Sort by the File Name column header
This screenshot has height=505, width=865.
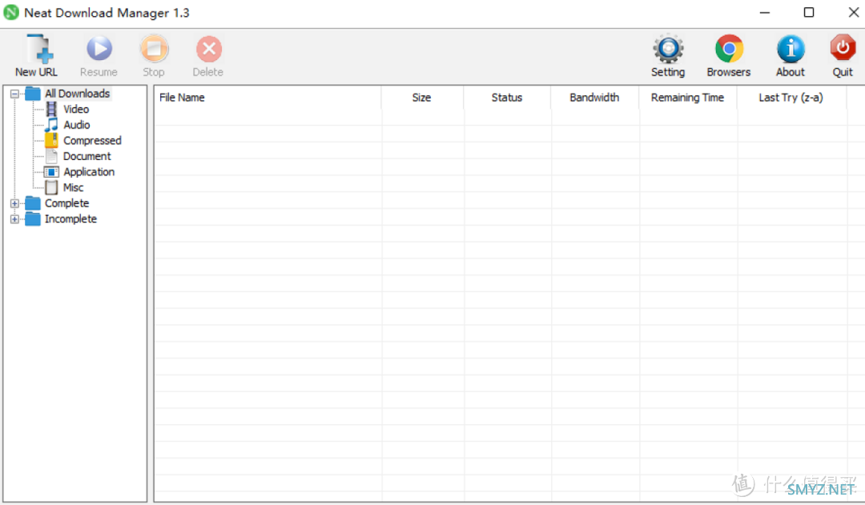click(x=268, y=98)
